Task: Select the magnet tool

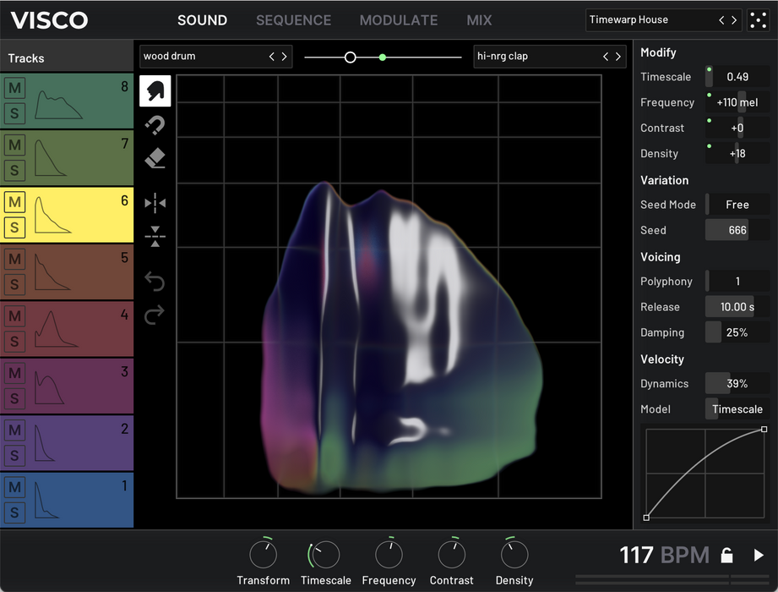Action: [x=155, y=125]
